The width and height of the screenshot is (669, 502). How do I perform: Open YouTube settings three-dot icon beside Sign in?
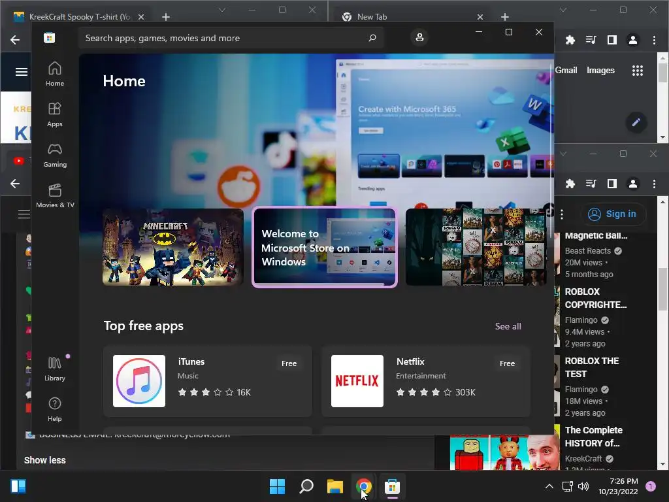click(x=561, y=214)
